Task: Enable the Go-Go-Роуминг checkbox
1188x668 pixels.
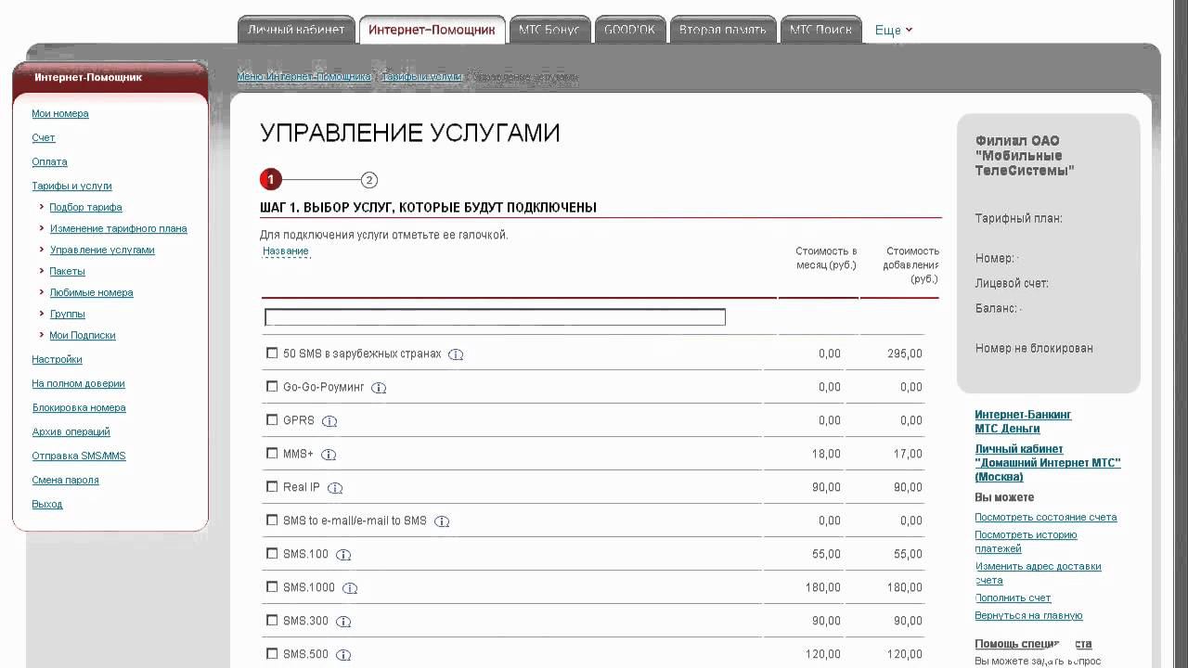Action: pos(272,386)
